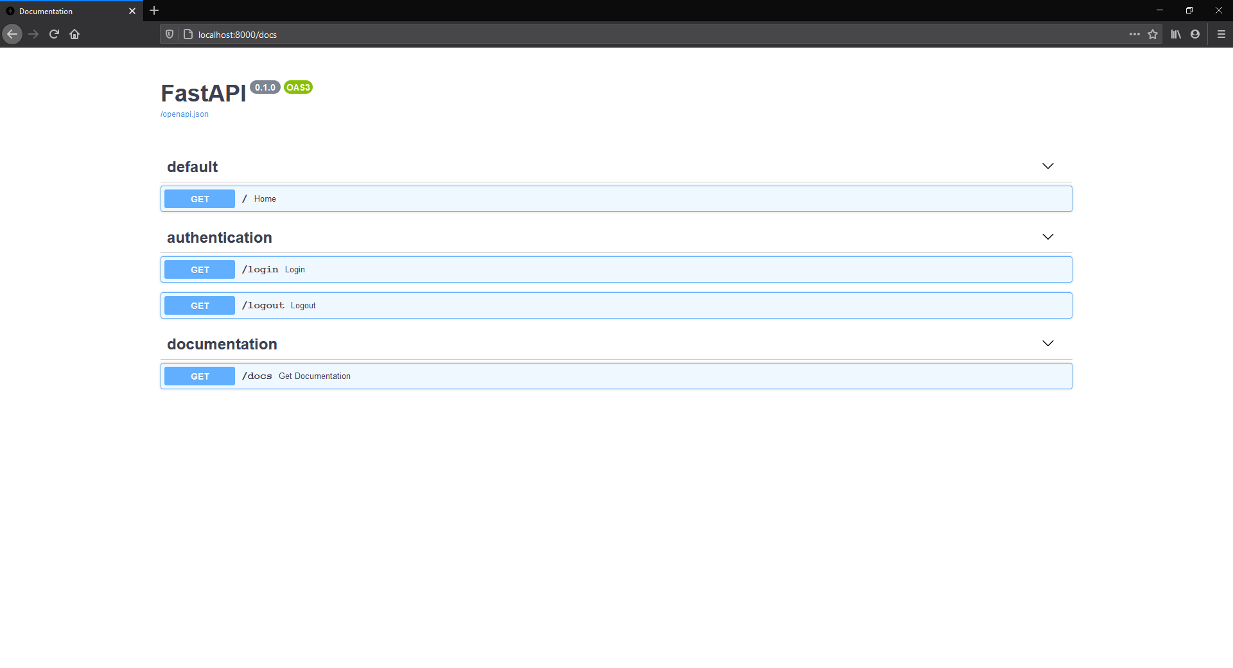The width and height of the screenshot is (1233, 668).
Task: Open the /openapi.json link
Action: [x=184, y=114]
